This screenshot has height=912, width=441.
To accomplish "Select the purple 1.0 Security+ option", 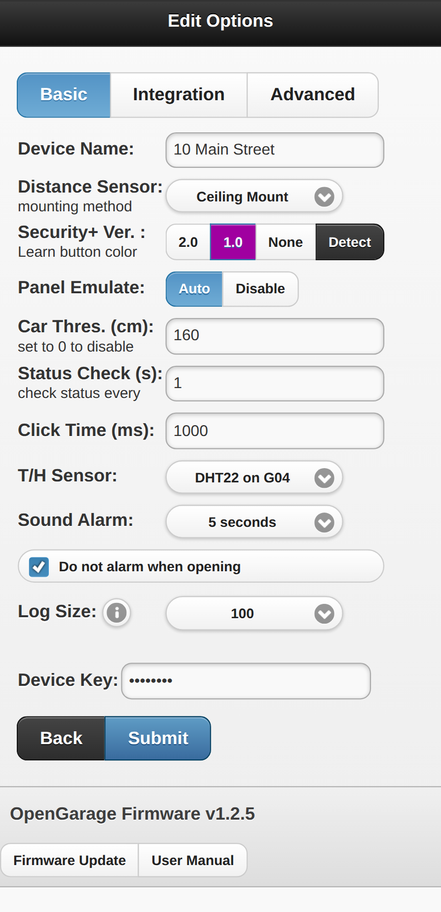I will pyautogui.click(x=233, y=242).
